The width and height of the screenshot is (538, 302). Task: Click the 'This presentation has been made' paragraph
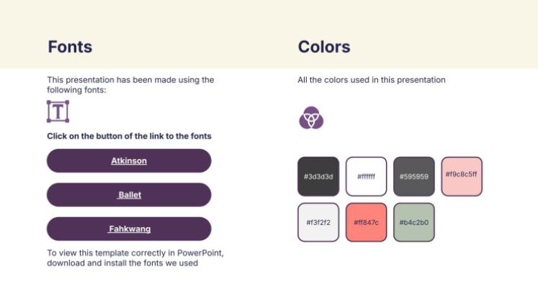click(x=130, y=84)
